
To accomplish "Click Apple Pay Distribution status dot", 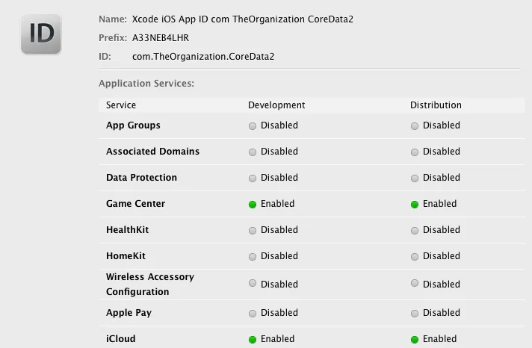I will click(415, 314).
